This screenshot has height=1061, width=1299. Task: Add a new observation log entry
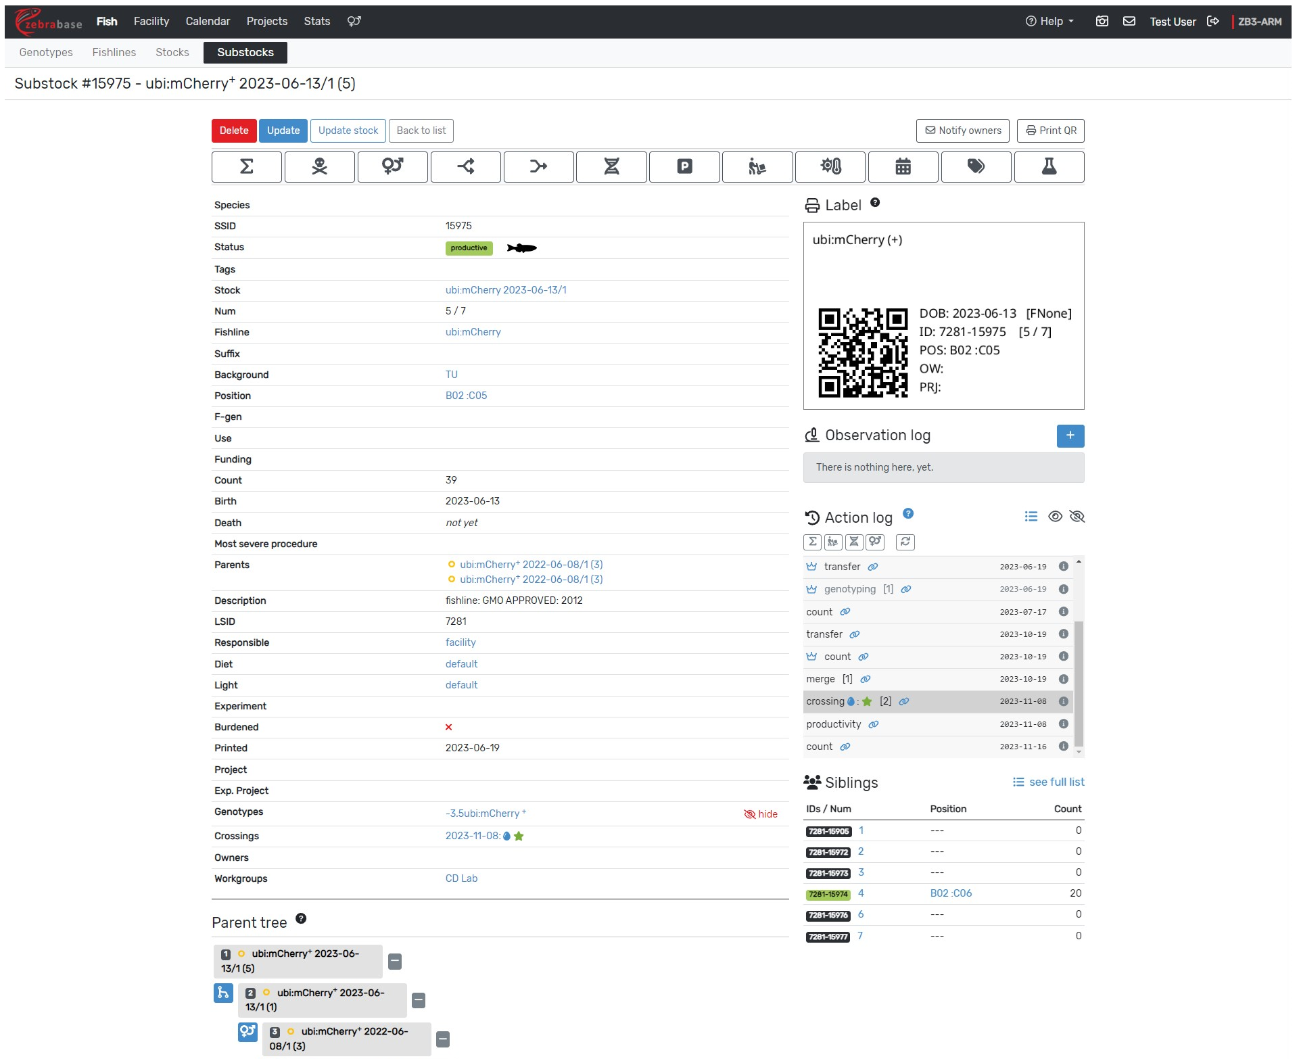pyautogui.click(x=1070, y=436)
